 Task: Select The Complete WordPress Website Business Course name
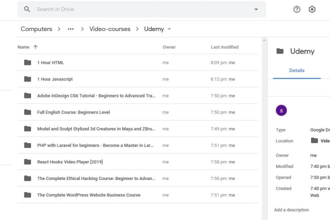89,195
